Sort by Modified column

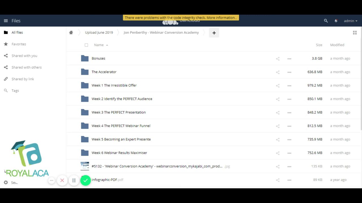pos(337,45)
